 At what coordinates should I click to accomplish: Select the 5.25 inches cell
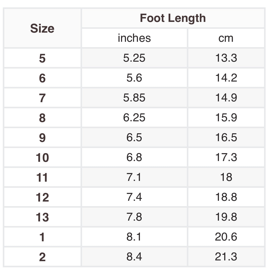click(x=134, y=58)
